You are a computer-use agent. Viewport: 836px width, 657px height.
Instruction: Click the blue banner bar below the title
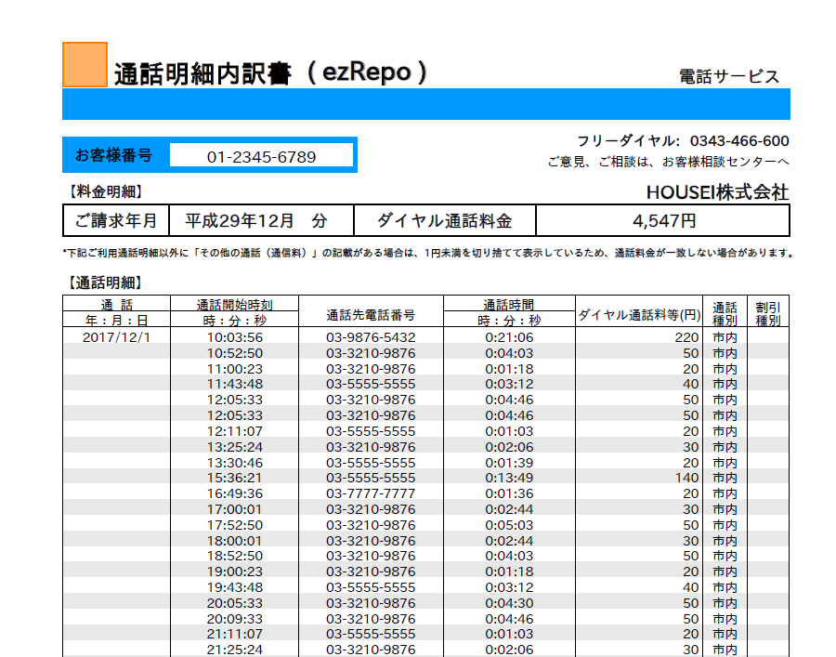click(425, 104)
